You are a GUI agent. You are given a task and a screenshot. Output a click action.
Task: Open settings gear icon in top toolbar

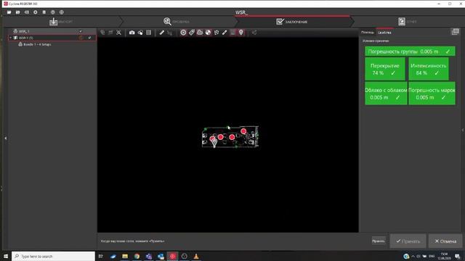click(x=36, y=12)
